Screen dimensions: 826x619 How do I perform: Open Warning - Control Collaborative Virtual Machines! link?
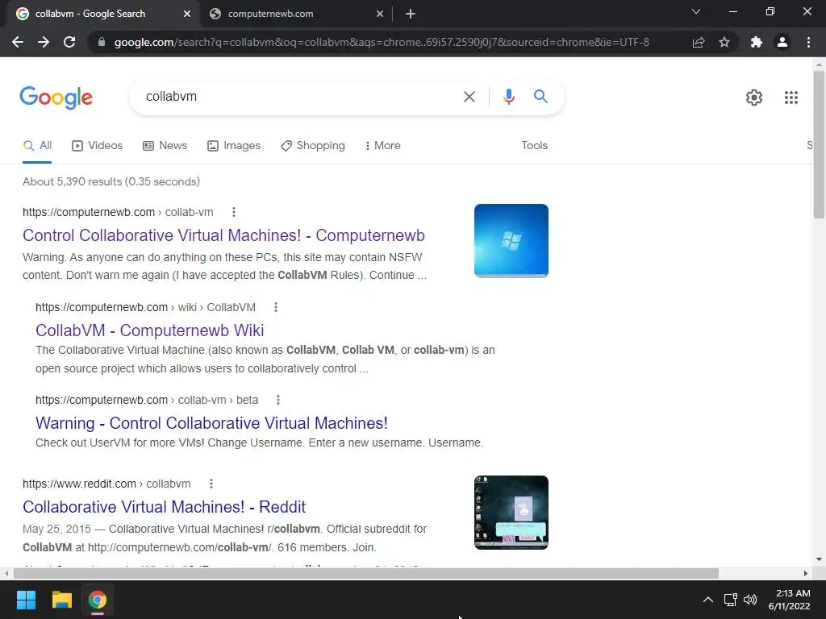click(211, 423)
